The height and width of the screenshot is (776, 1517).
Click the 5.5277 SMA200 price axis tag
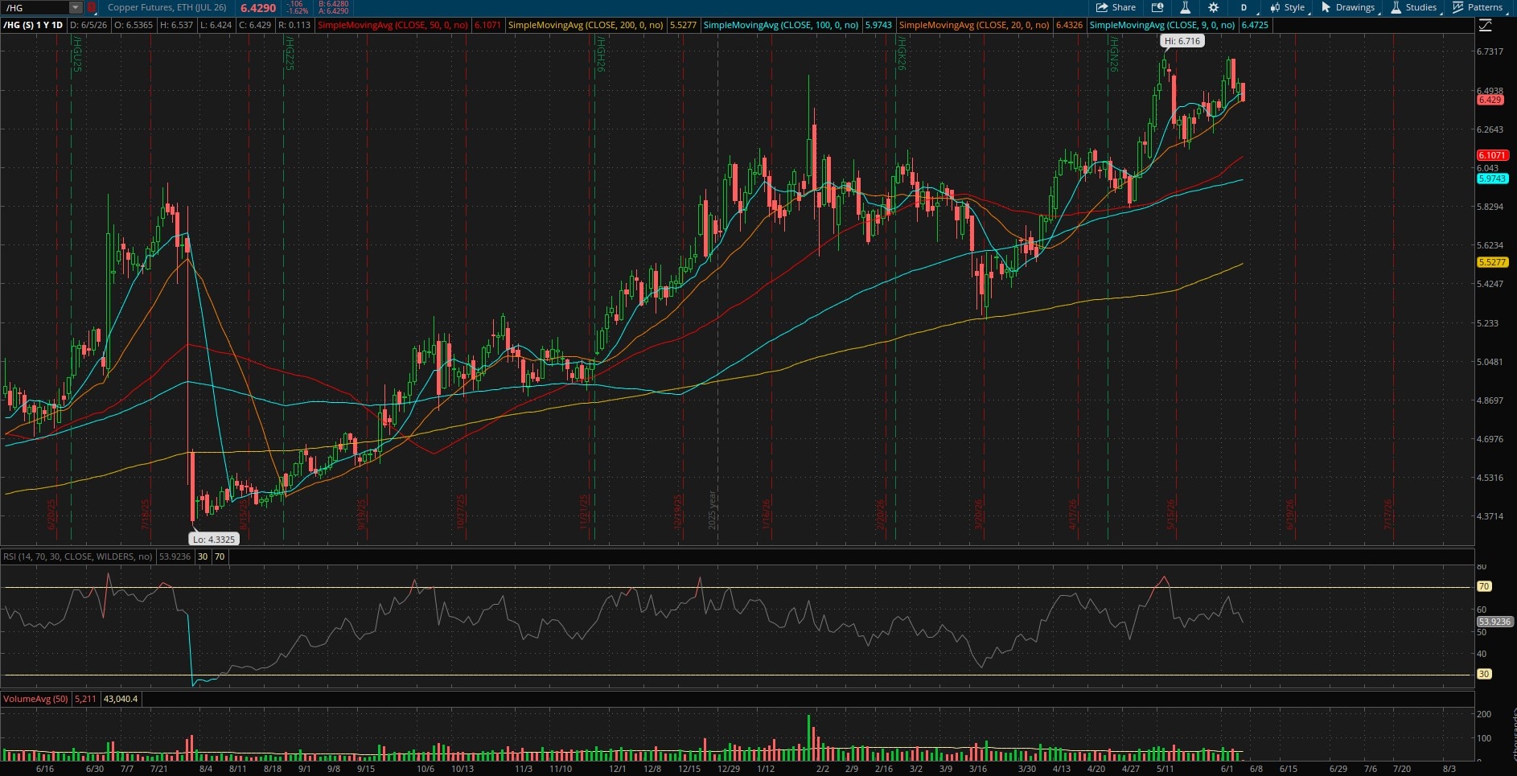point(1492,262)
